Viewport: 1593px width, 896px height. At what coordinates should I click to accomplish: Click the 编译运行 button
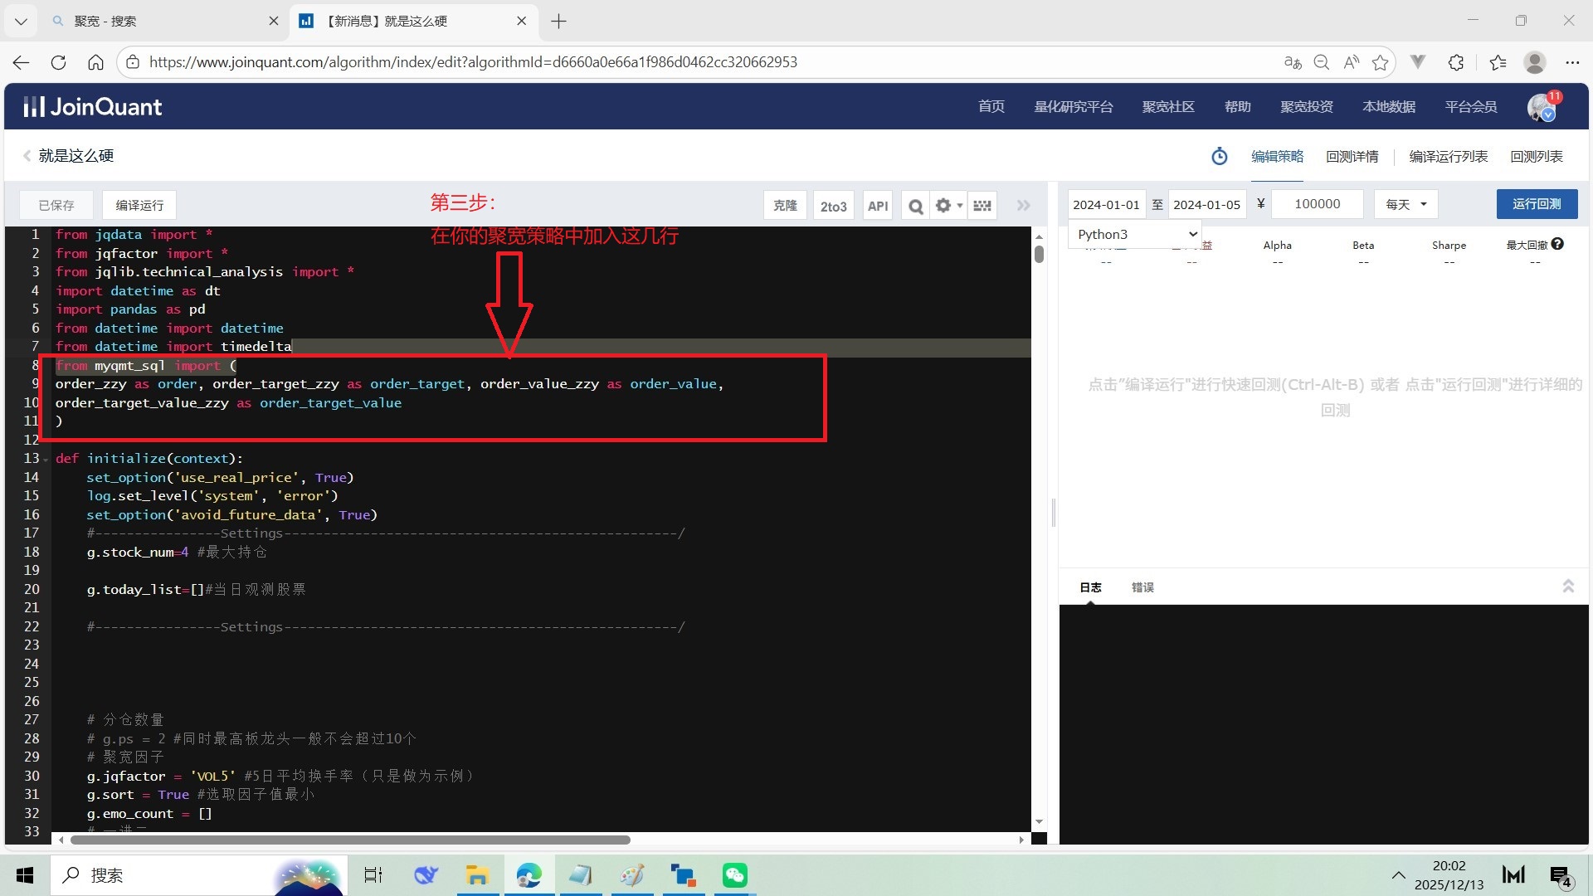(139, 205)
